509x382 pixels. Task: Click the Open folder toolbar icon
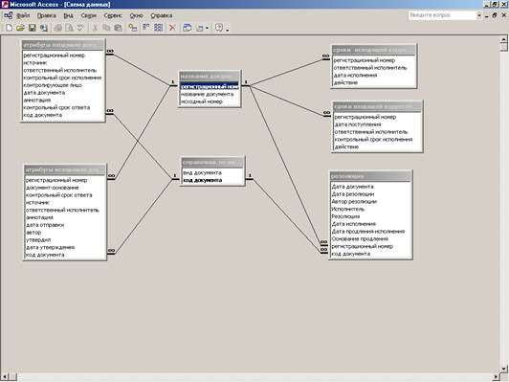pos(20,28)
